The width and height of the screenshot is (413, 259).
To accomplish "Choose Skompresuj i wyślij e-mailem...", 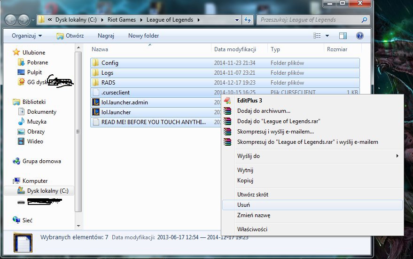I will pos(312,132).
